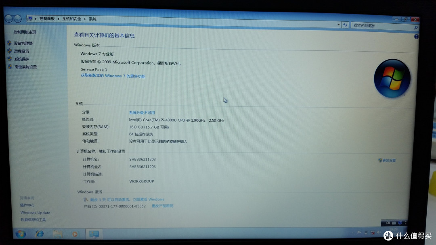
Task: Click keyboard icon on language bar
Action: coord(394,223)
